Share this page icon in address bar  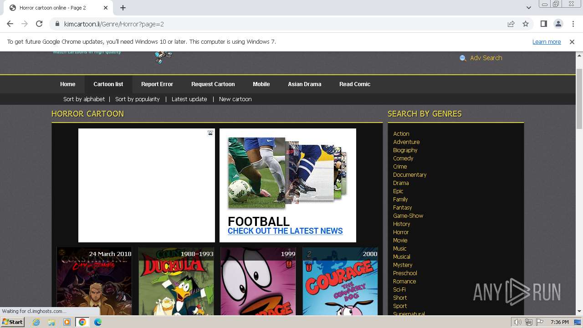(511, 24)
